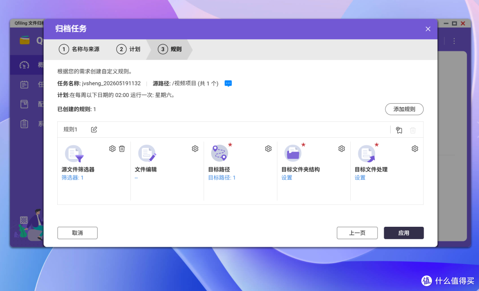Go back with 上一页 button
479x291 pixels.
click(x=357, y=233)
